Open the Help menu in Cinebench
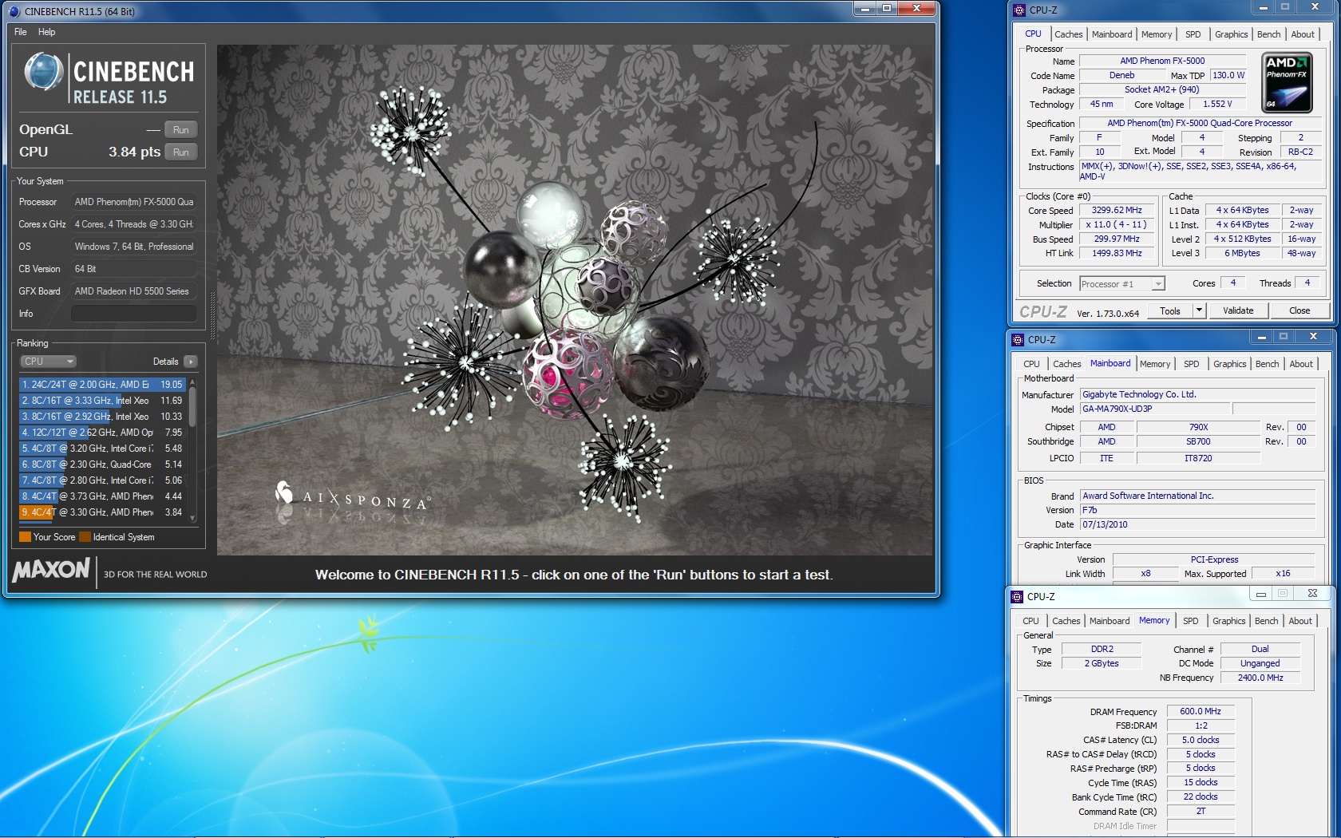 (x=47, y=32)
